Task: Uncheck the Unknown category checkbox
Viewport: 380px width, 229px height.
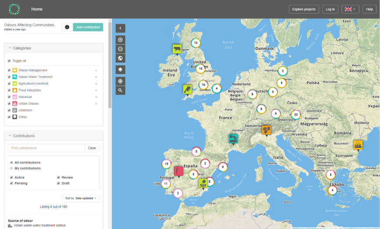Action: click(9, 110)
